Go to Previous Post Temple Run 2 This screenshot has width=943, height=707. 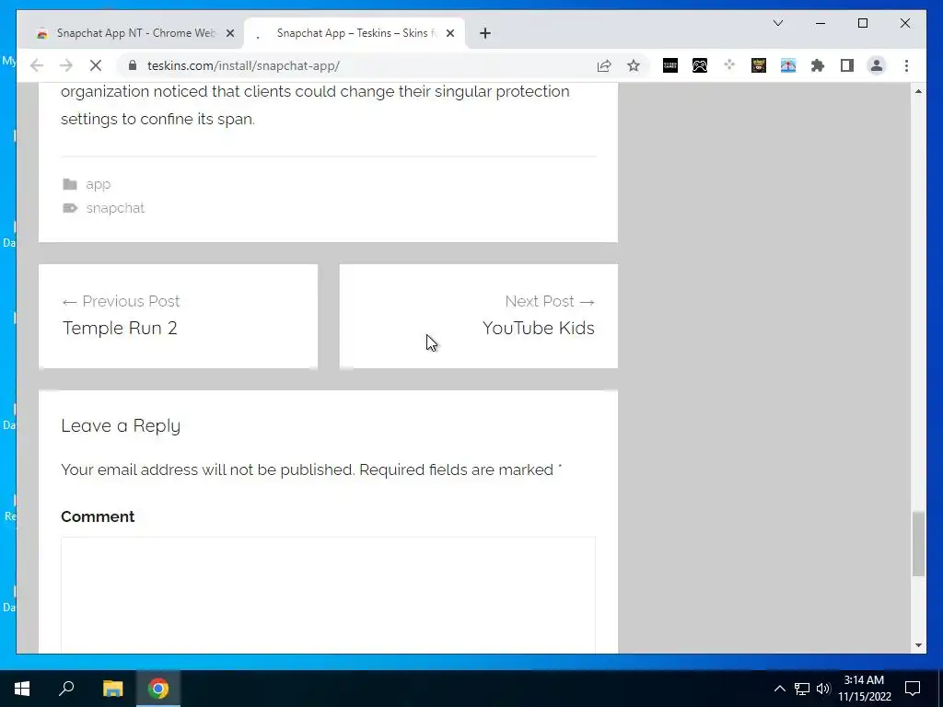tap(178, 316)
